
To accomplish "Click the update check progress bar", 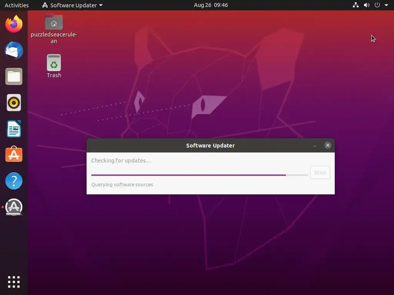I will point(200,175).
